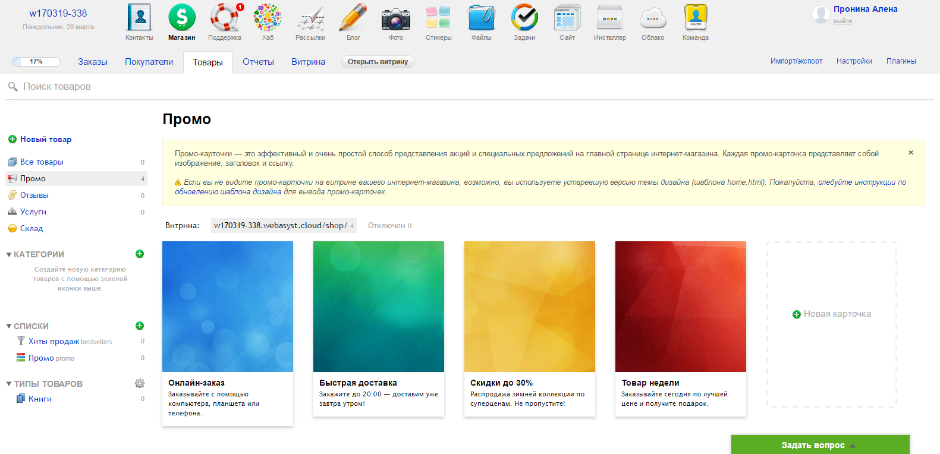940x454 pixels.
Task: Click the Открыть витрину button
Action: [x=378, y=62]
